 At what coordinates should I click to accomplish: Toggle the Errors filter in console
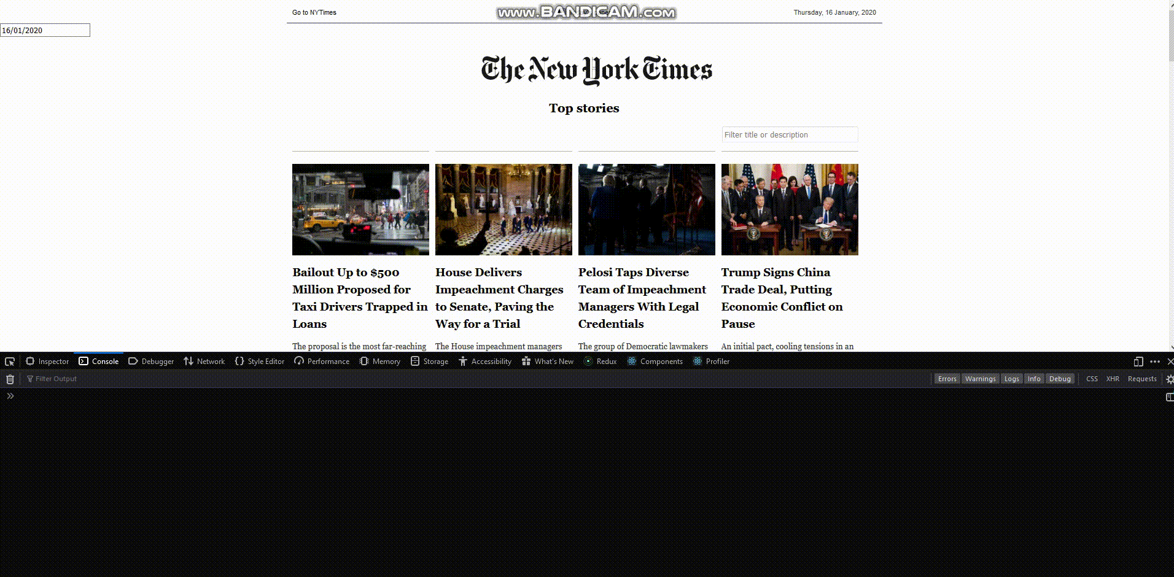947,379
